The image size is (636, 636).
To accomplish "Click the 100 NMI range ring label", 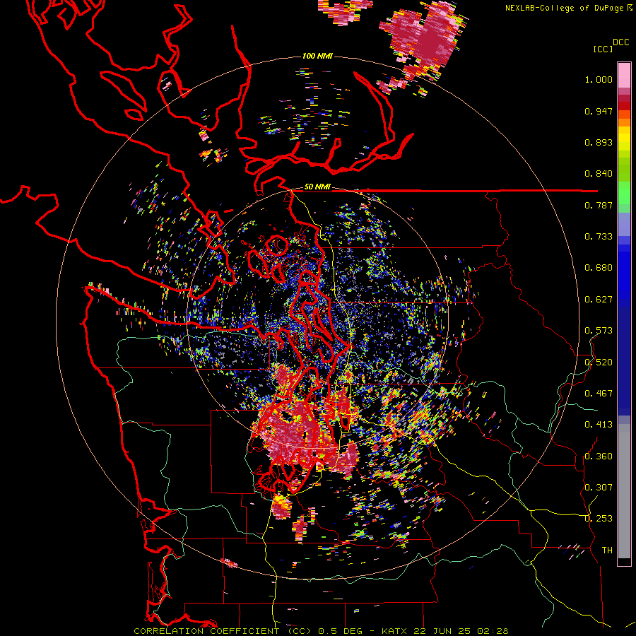I will pos(317,56).
